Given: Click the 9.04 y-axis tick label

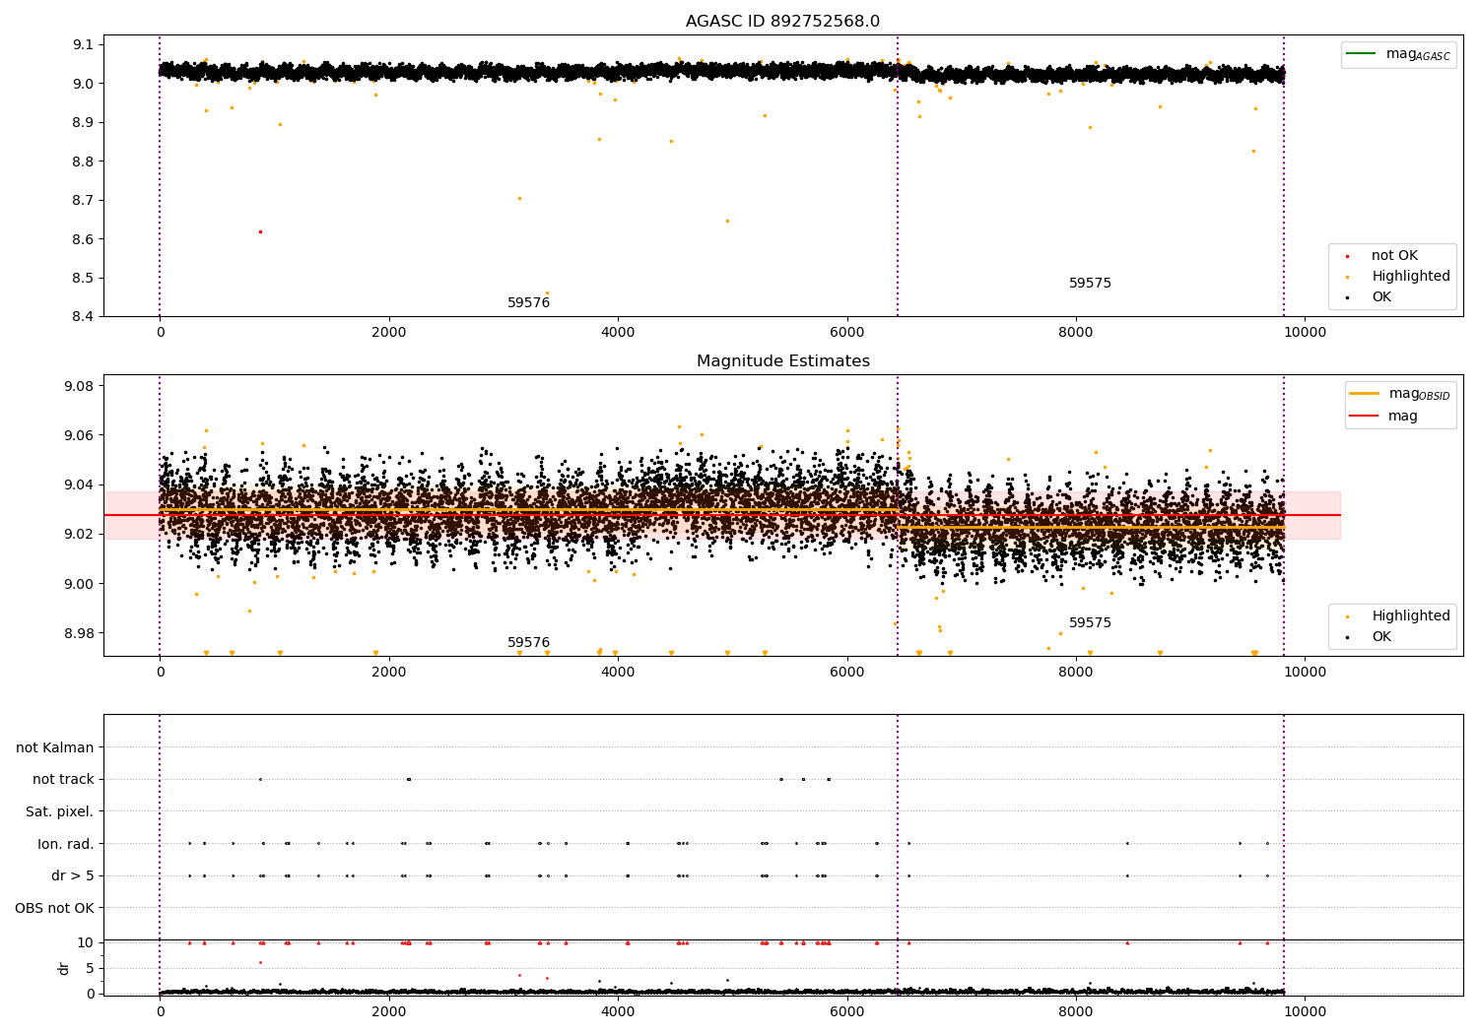Looking at the screenshot, I should pyautogui.click(x=79, y=485).
